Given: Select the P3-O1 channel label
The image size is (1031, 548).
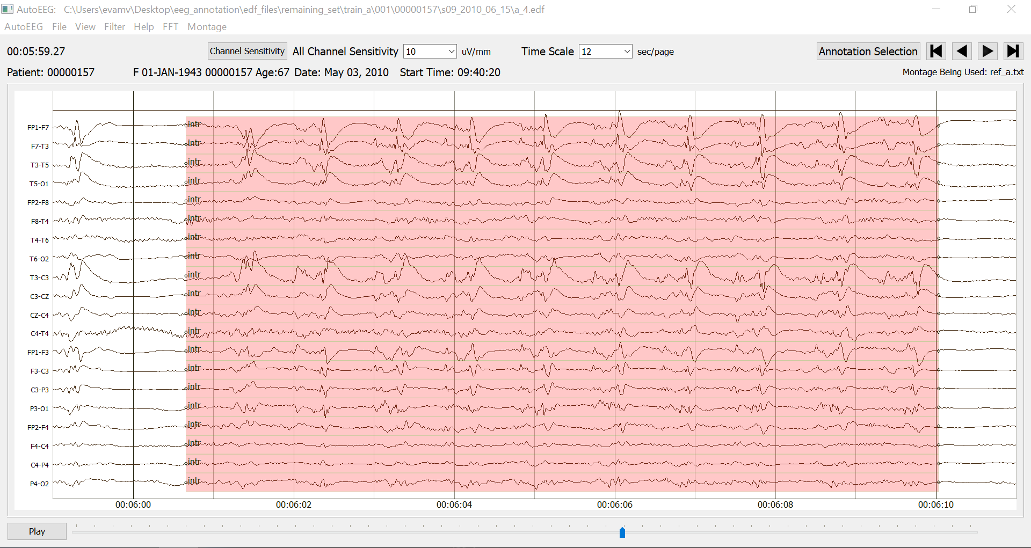Looking at the screenshot, I should pyautogui.click(x=39, y=409).
